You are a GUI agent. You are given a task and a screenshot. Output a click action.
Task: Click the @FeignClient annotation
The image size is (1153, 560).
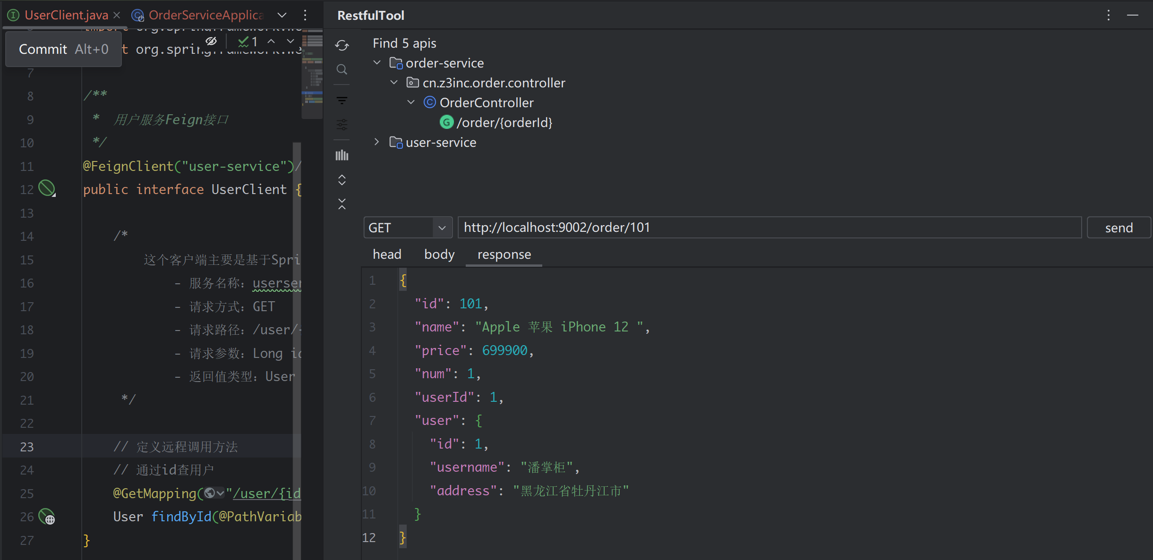coord(128,166)
